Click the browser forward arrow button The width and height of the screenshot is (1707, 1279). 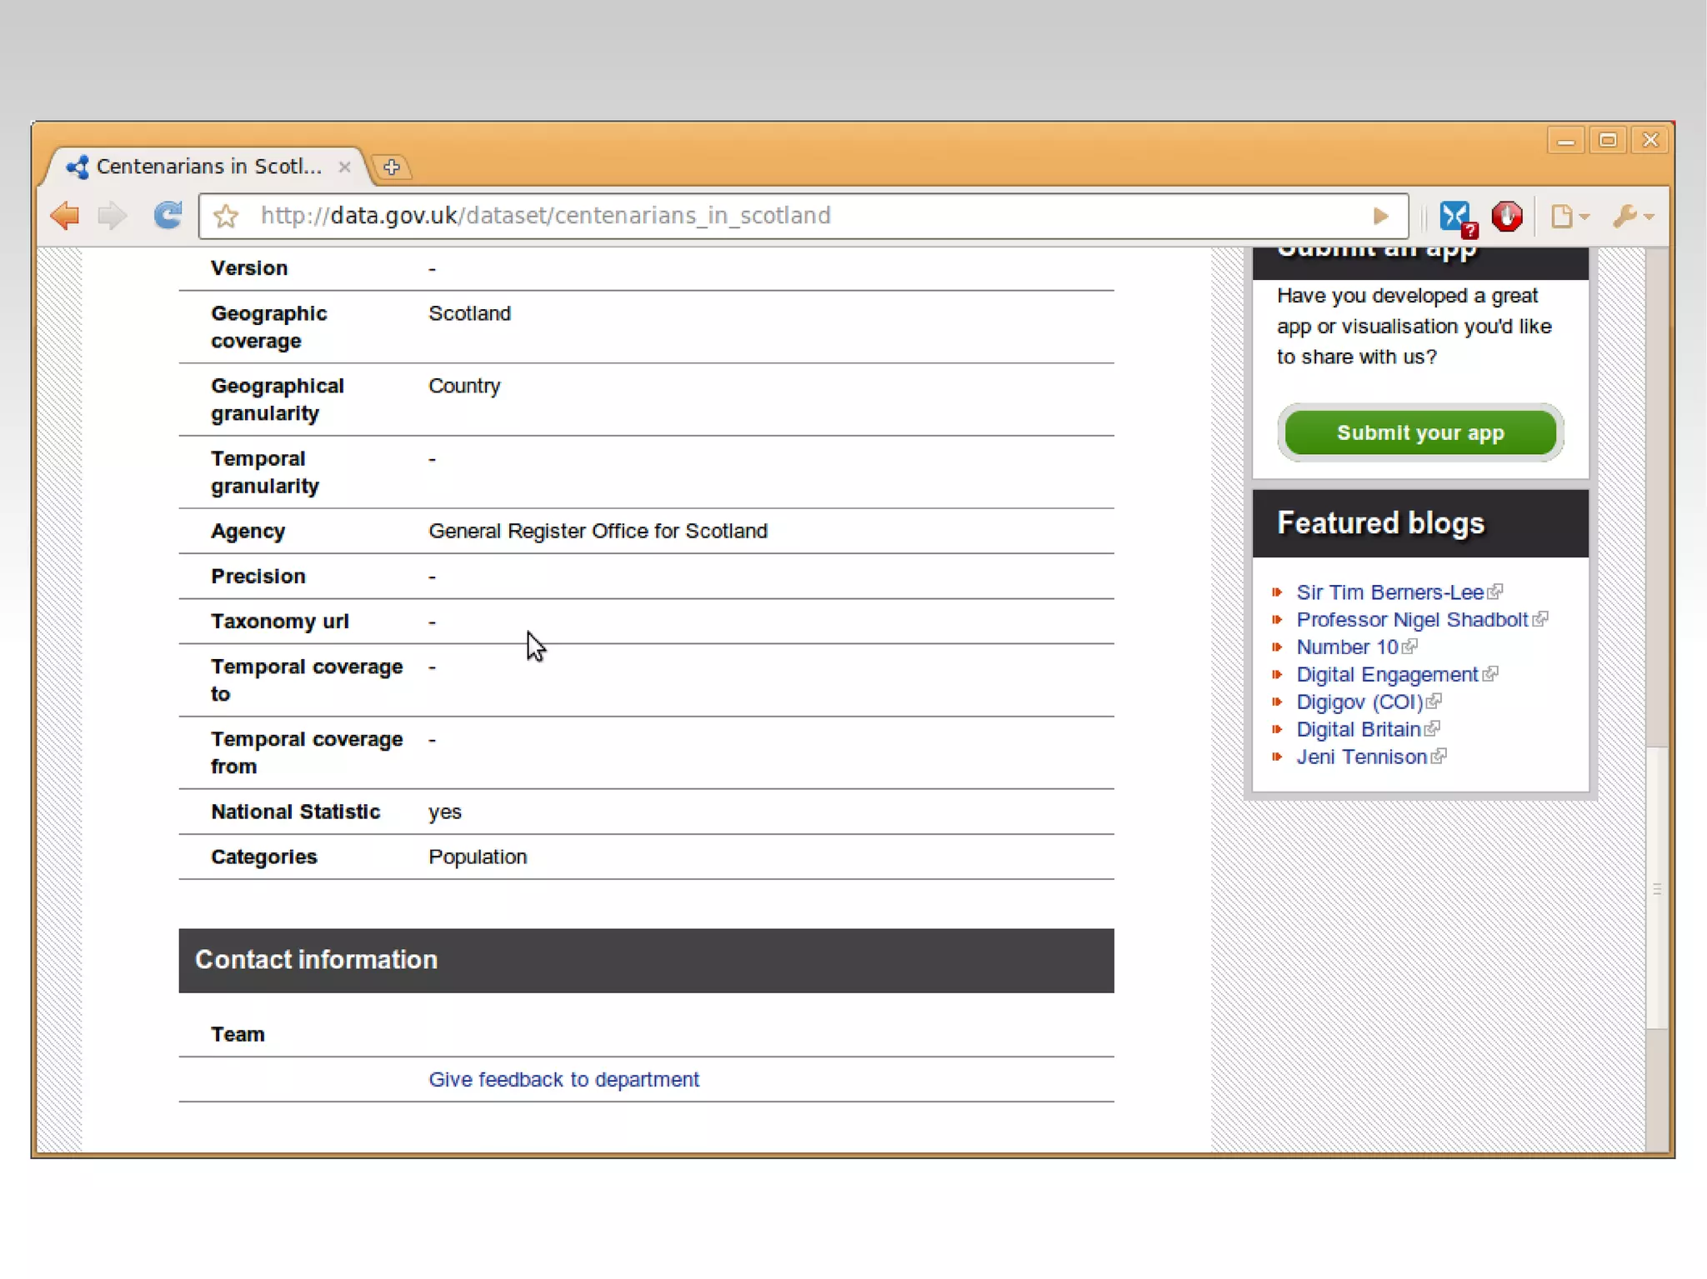click(x=112, y=216)
